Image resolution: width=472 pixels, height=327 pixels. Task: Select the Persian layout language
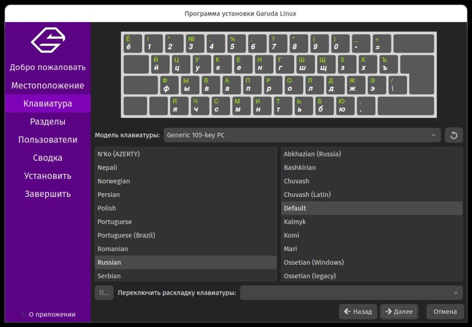186,195
